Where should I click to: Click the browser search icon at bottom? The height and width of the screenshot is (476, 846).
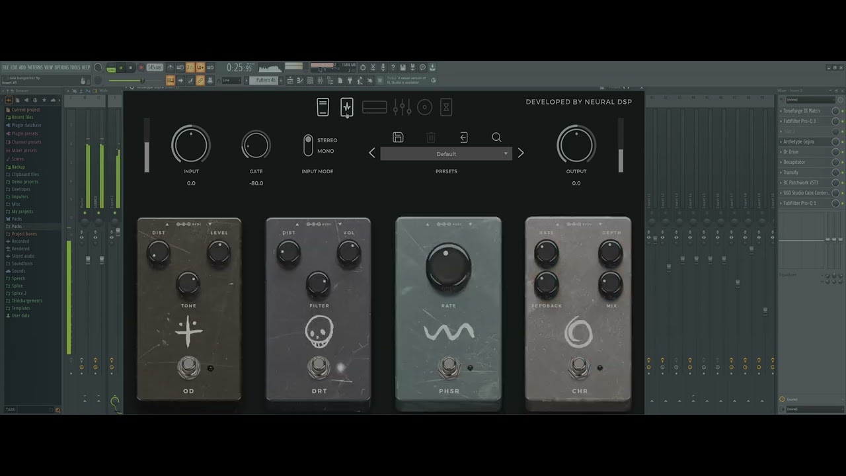pos(58,410)
